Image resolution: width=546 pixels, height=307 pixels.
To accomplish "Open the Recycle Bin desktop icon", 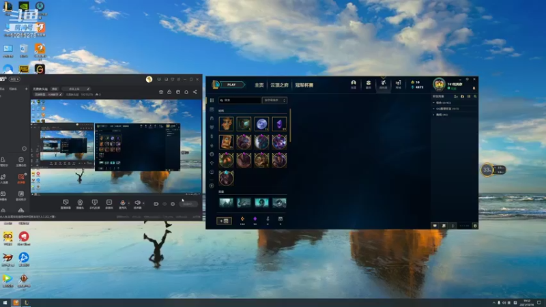I will point(24,50).
